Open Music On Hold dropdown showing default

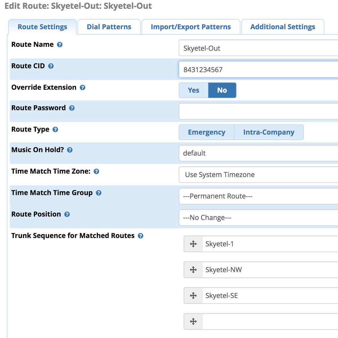click(258, 153)
